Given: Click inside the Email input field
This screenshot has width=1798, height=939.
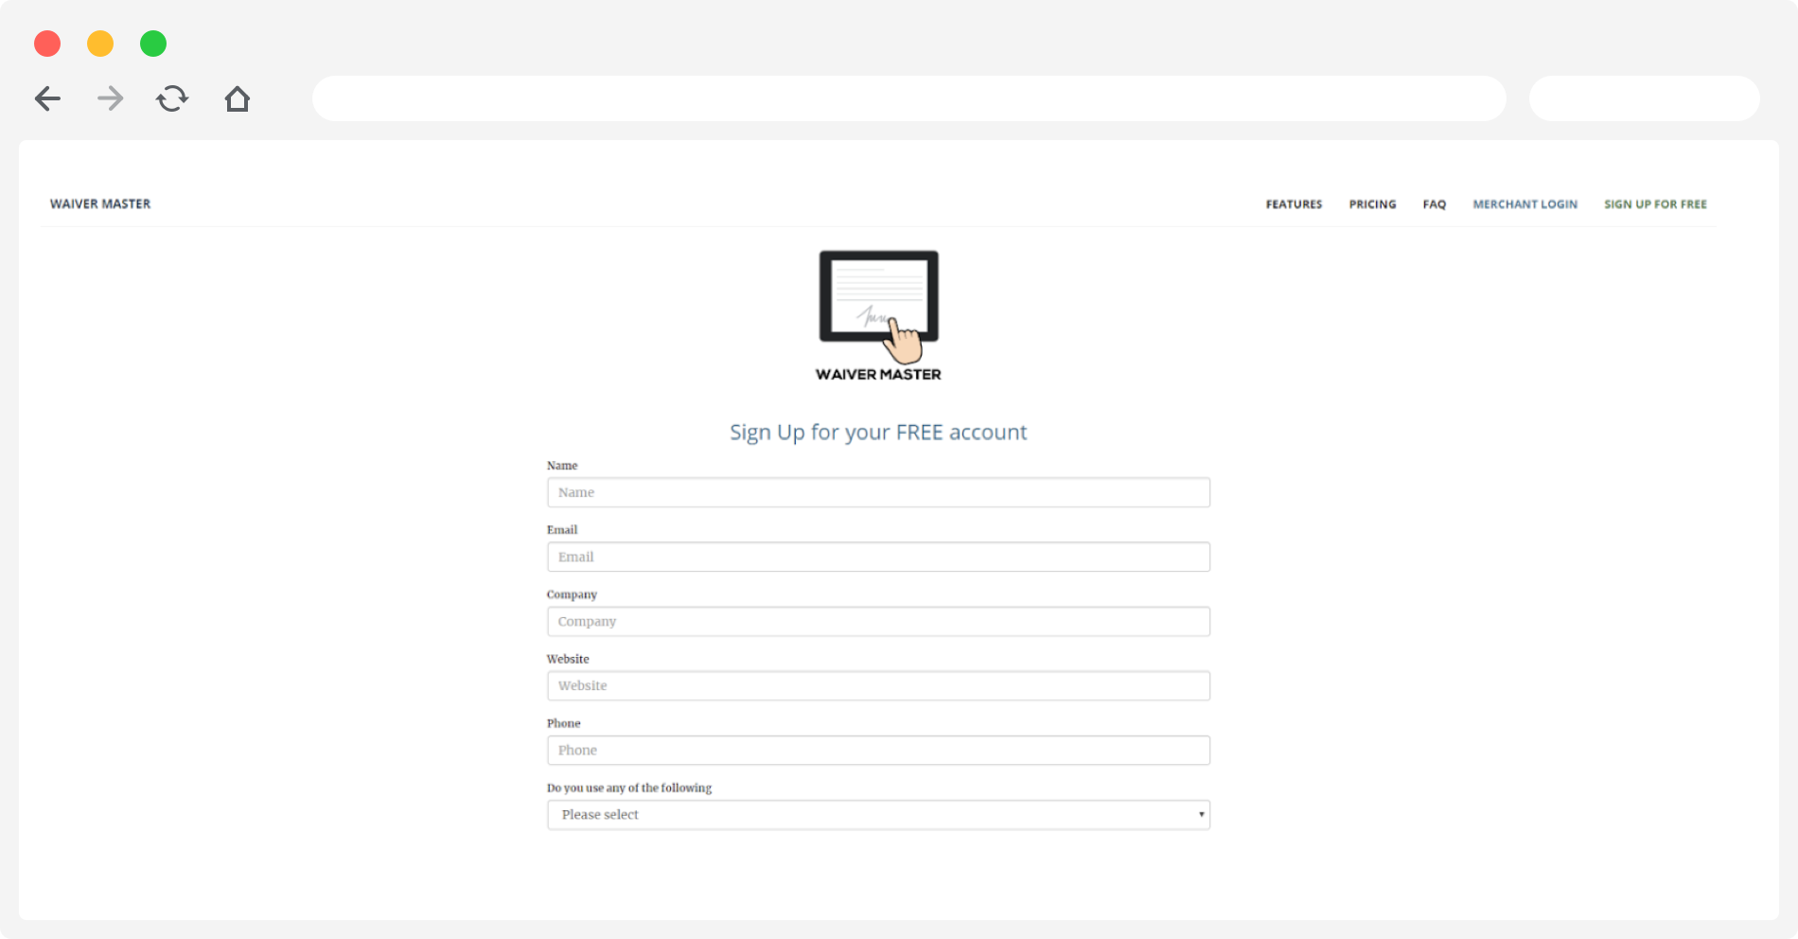Looking at the screenshot, I should coord(878,557).
